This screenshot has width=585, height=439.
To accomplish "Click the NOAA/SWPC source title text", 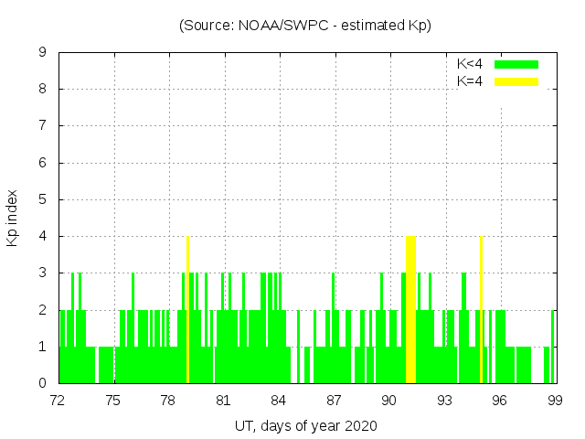I will (x=305, y=26).
